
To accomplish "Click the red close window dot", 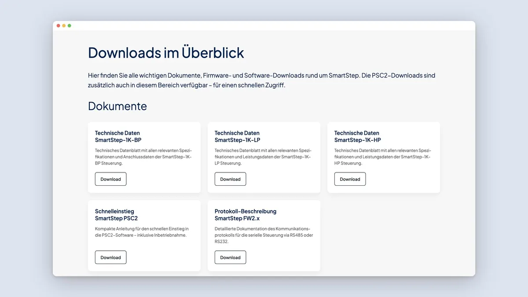I will (x=59, y=26).
